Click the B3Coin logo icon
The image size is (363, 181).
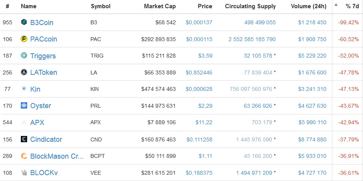24,22
